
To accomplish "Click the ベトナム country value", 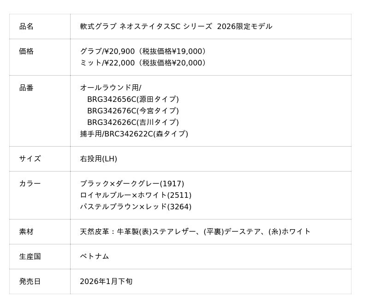I will tap(95, 257).
